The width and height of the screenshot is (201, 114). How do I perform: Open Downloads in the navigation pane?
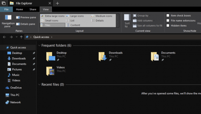(19, 59)
